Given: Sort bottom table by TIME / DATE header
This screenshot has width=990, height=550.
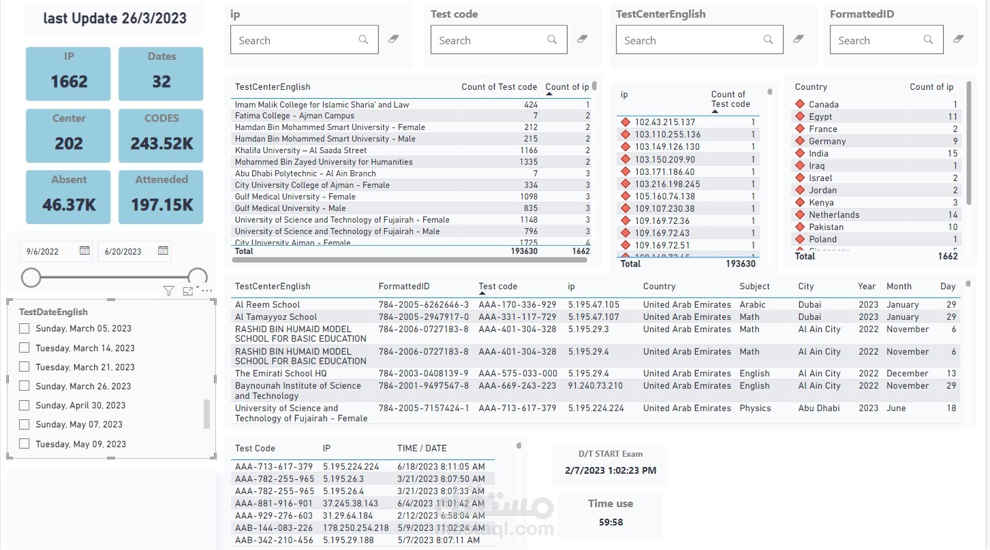Looking at the screenshot, I should click(x=422, y=449).
